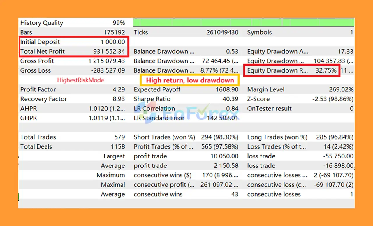Select the Initial Deposit value 1 000.00

pos(113,42)
